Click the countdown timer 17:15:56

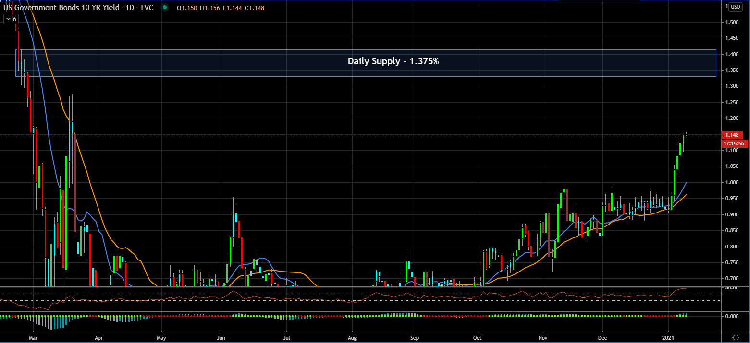tap(734, 143)
